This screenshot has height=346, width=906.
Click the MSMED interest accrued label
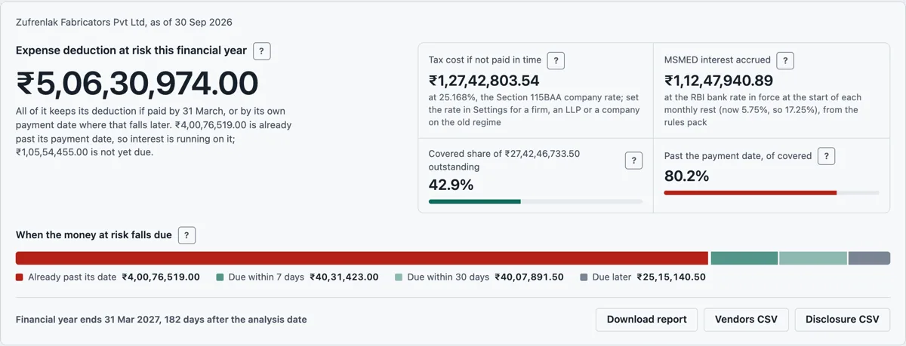717,60
